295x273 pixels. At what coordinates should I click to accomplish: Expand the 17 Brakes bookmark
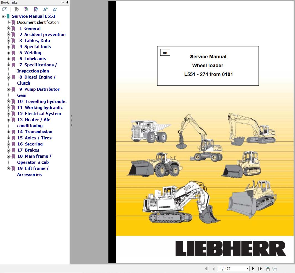8,150
